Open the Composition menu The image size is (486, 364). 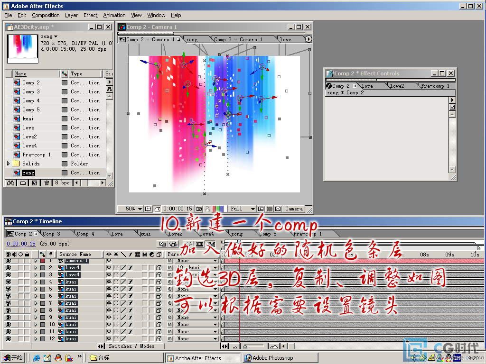pyautogui.click(x=46, y=15)
